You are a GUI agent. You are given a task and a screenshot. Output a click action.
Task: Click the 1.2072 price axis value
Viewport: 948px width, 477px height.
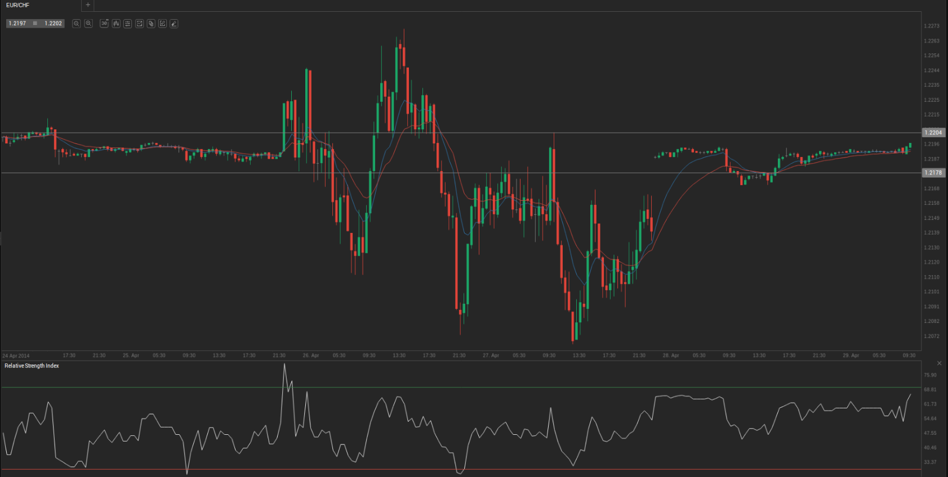coord(932,336)
